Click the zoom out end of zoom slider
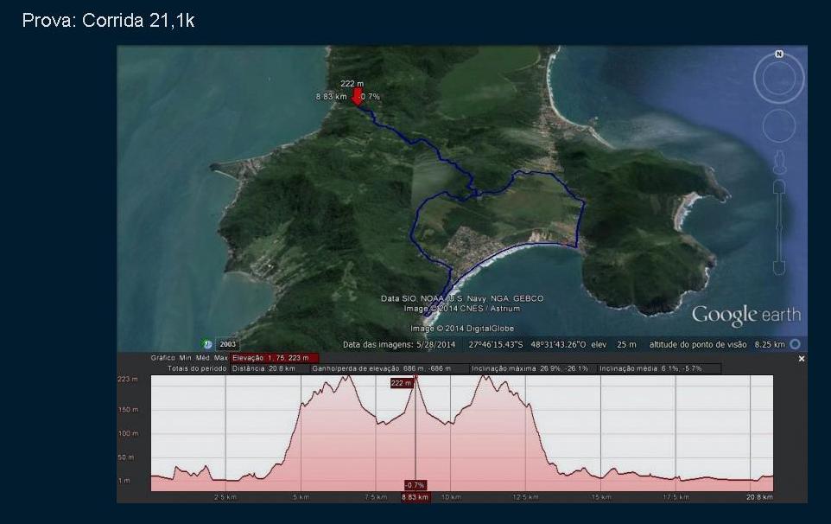The image size is (831, 524). point(779,267)
